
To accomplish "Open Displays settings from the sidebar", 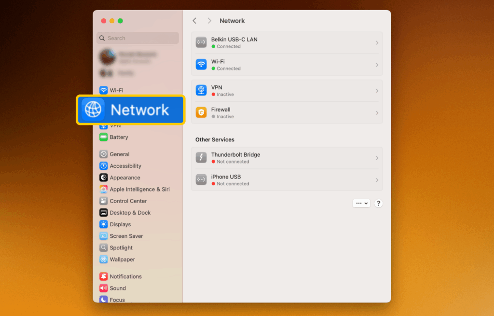I will [x=120, y=224].
